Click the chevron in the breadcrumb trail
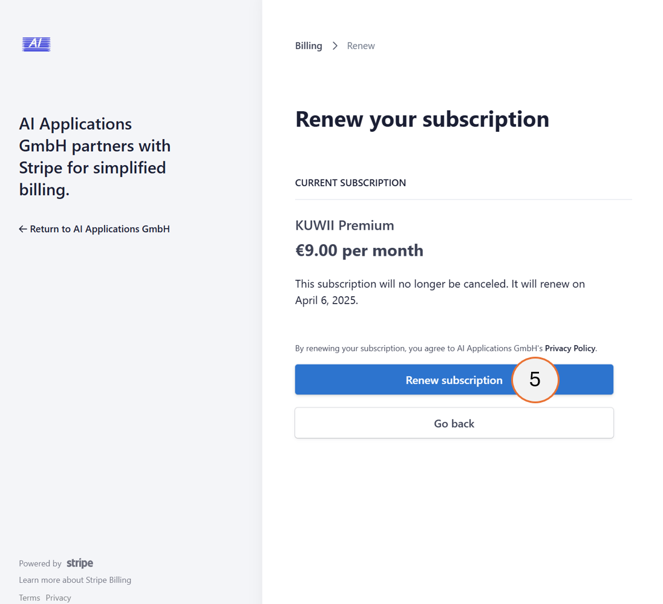 coord(335,45)
